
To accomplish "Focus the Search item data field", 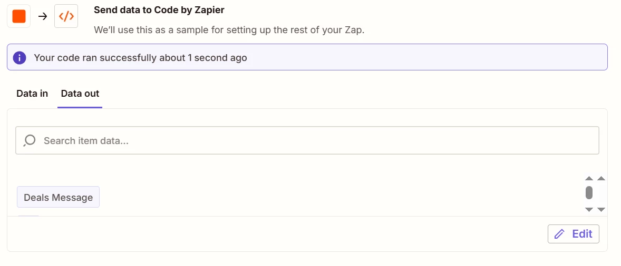I will point(307,140).
